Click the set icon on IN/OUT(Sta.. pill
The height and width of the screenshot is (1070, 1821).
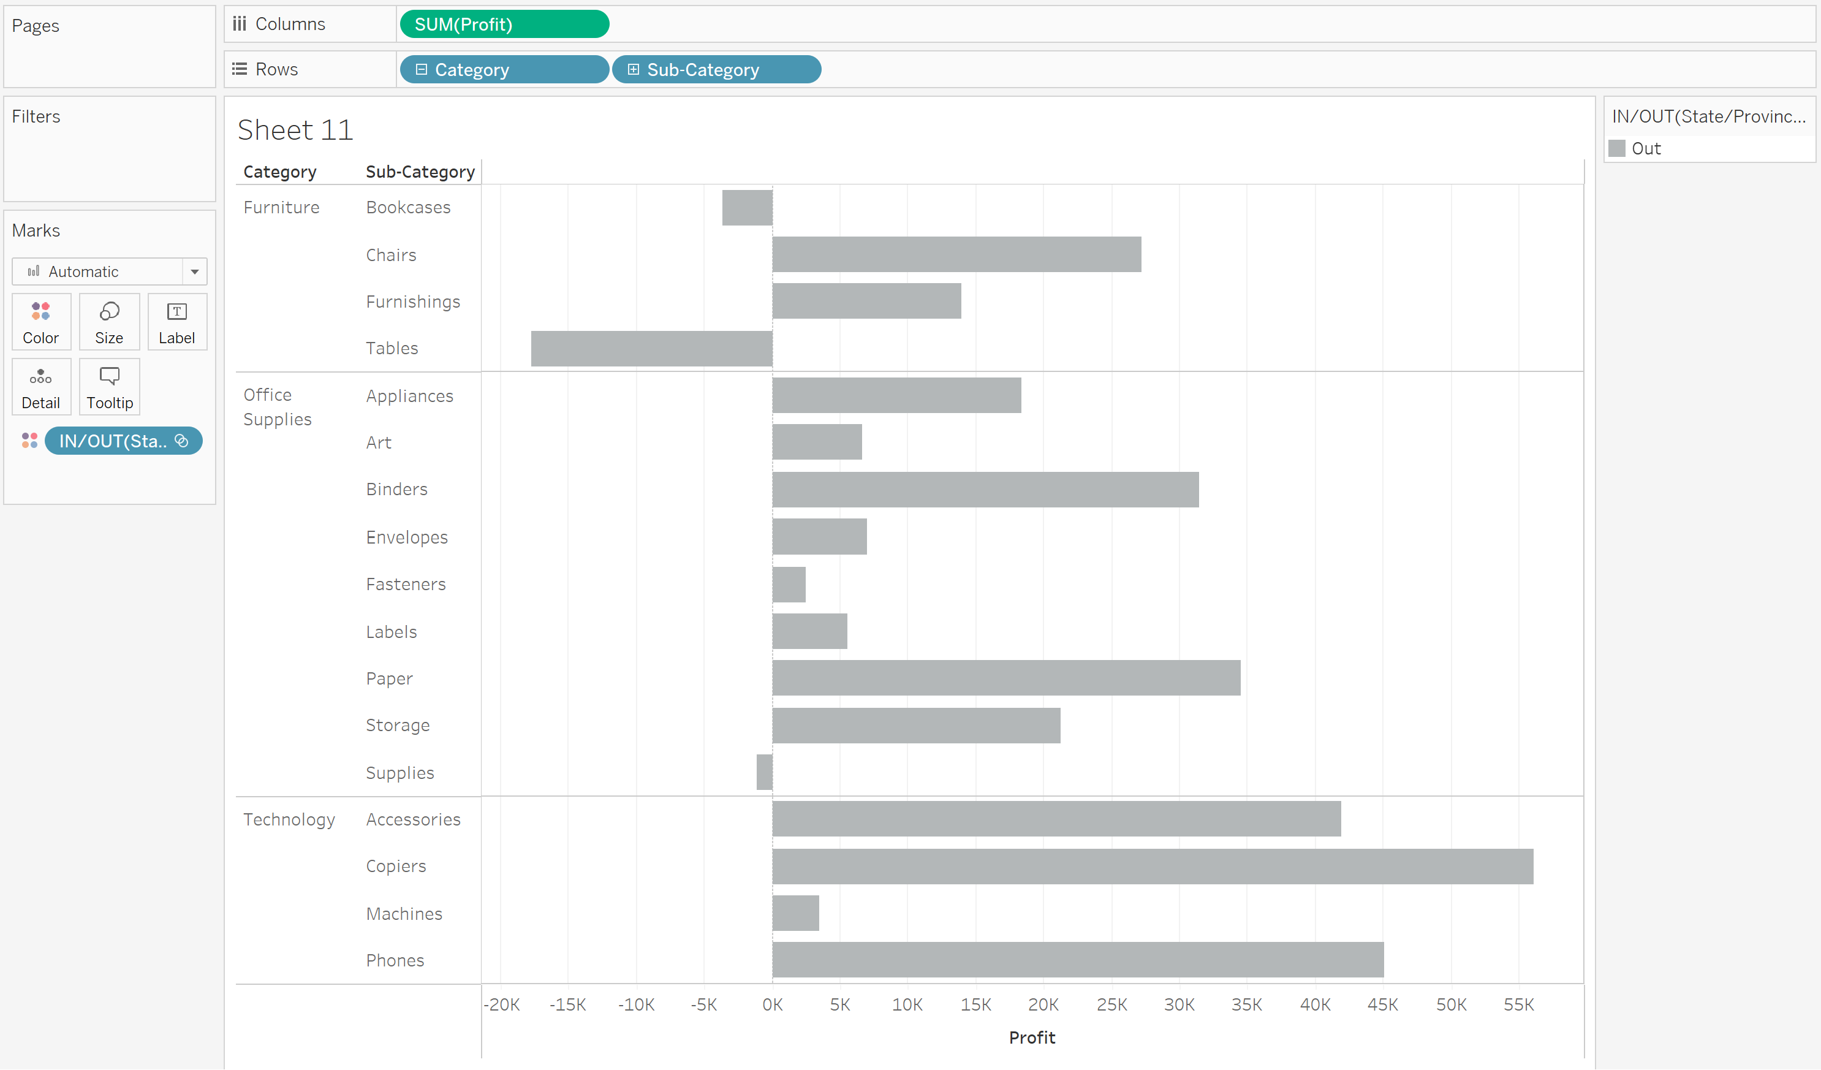click(x=182, y=441)
